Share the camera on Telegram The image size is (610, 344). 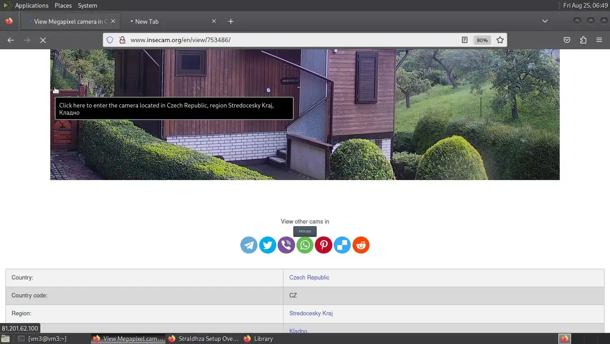[x=249, y=245]
